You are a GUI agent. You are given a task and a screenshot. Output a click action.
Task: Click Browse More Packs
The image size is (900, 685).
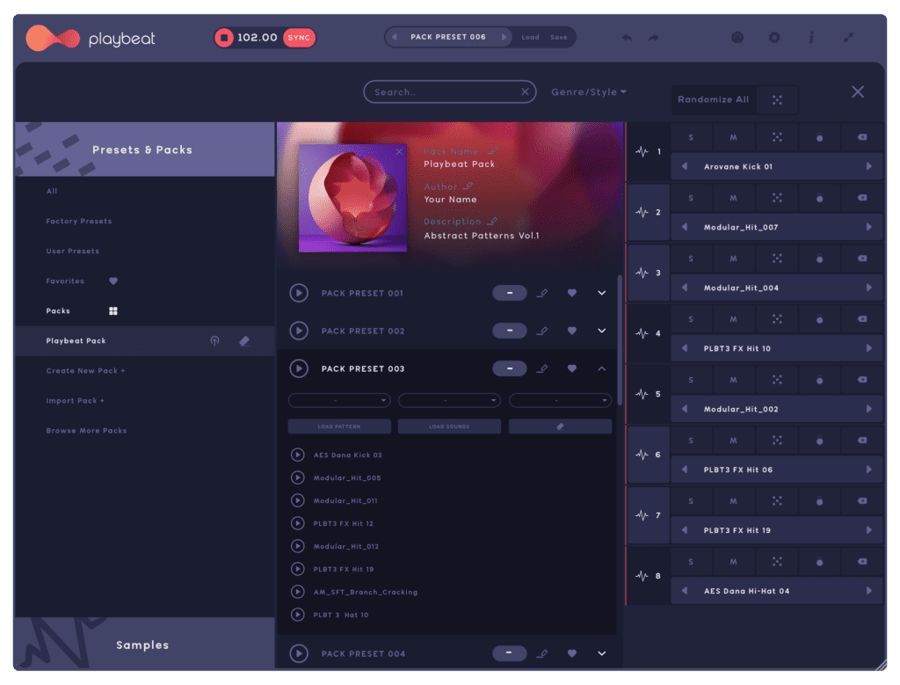point(86,431)
